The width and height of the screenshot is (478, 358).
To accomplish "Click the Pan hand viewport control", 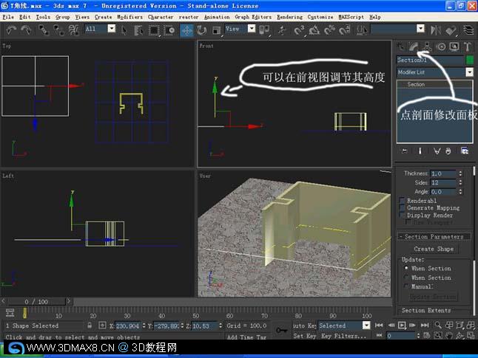I will click(448, 336).
